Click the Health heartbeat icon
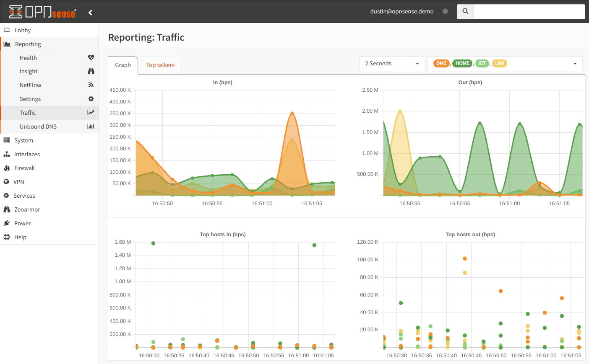 pyautogui.click(x=91, y=58)
